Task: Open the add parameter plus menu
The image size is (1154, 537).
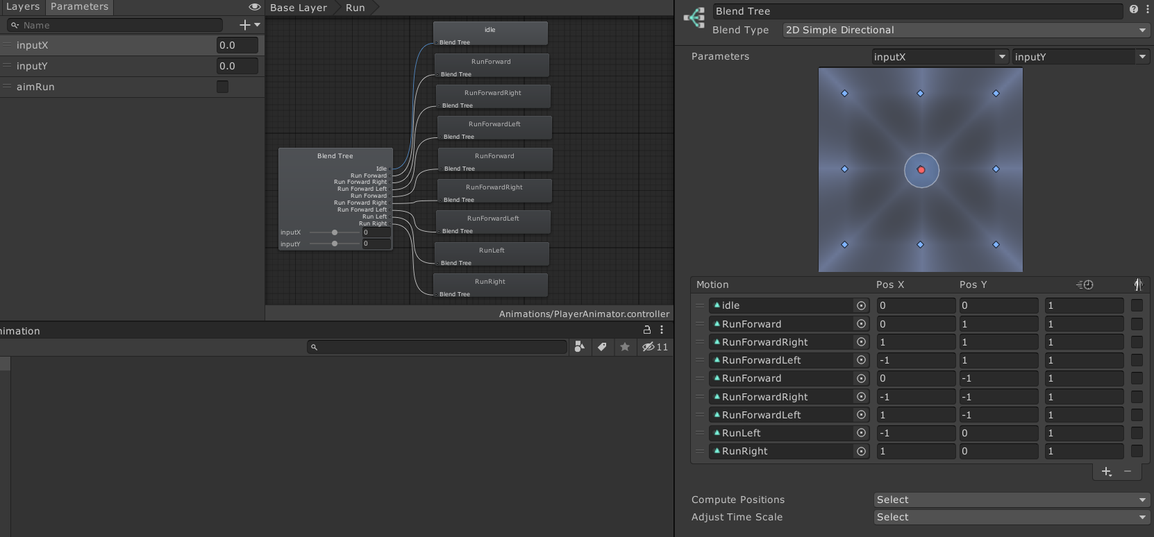Action: pos(249,25)
